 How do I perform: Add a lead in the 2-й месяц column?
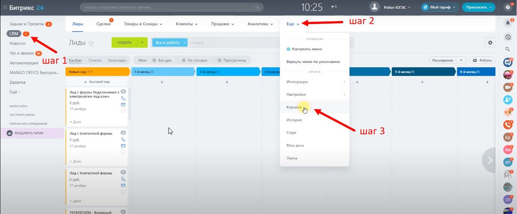click(x=227, y=82)
